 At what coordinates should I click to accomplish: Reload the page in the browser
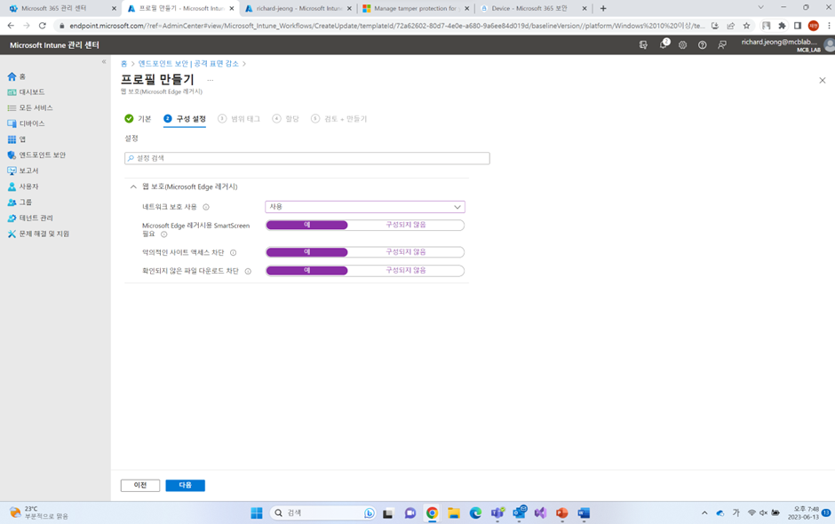click(43, 26)
